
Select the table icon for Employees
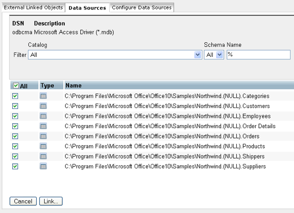point(43,116)
